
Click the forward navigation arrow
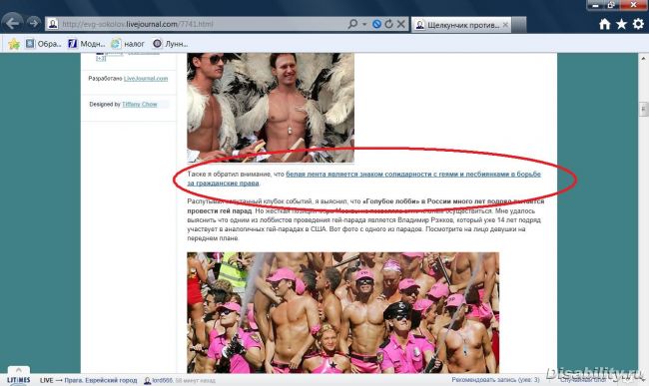pos(34,23)
